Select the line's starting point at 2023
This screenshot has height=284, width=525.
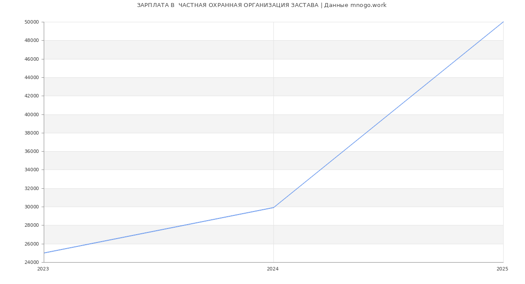point(44,253)
